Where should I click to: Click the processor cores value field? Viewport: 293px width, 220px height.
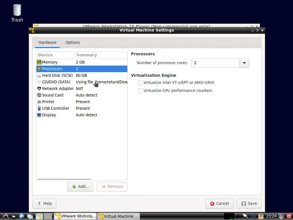215,63
